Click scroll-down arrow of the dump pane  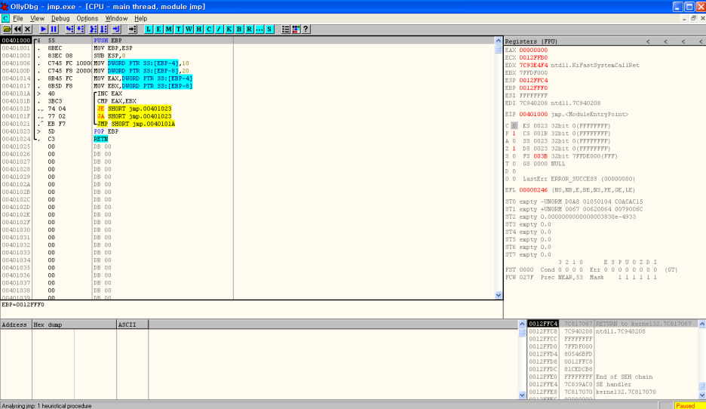pyautogui.click(x=522, y=395)
